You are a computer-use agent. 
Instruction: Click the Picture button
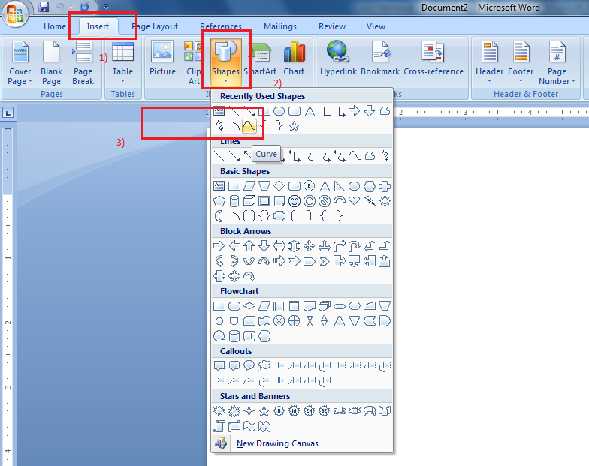tap(162, 59)
